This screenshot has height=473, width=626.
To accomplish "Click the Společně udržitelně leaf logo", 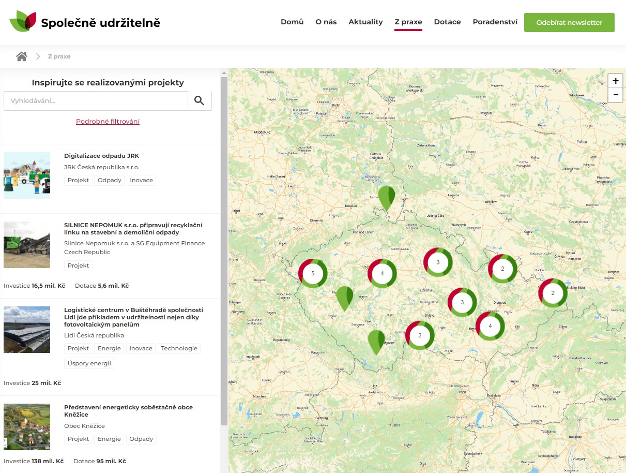I will coord(23,22).
